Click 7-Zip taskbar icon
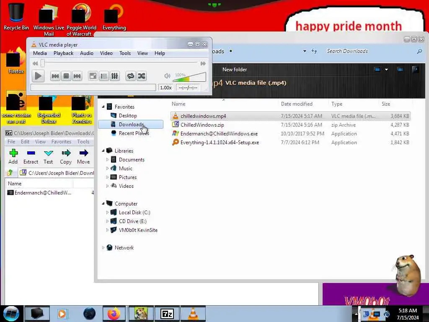This screenshot has width=429, height=322. [167, 314]
